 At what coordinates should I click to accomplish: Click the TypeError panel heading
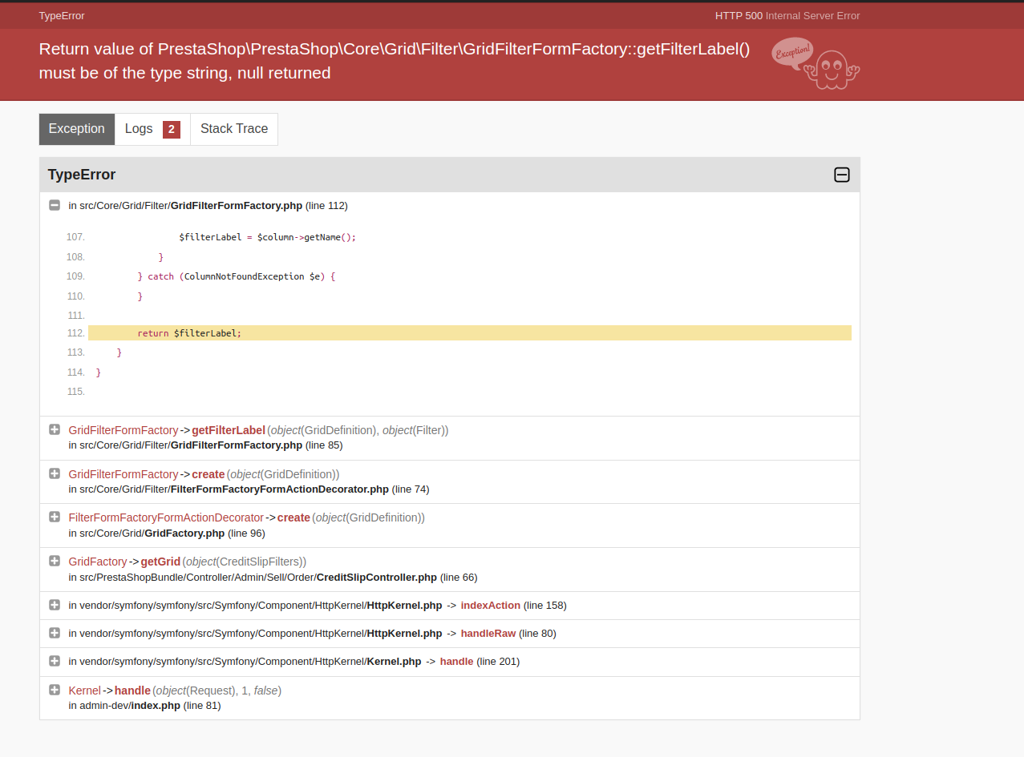82,175
